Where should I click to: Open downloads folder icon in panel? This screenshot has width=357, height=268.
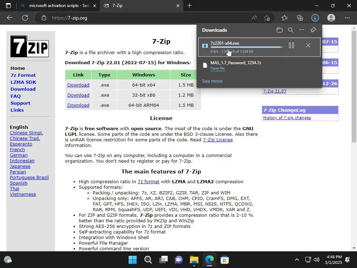(280, 30)
